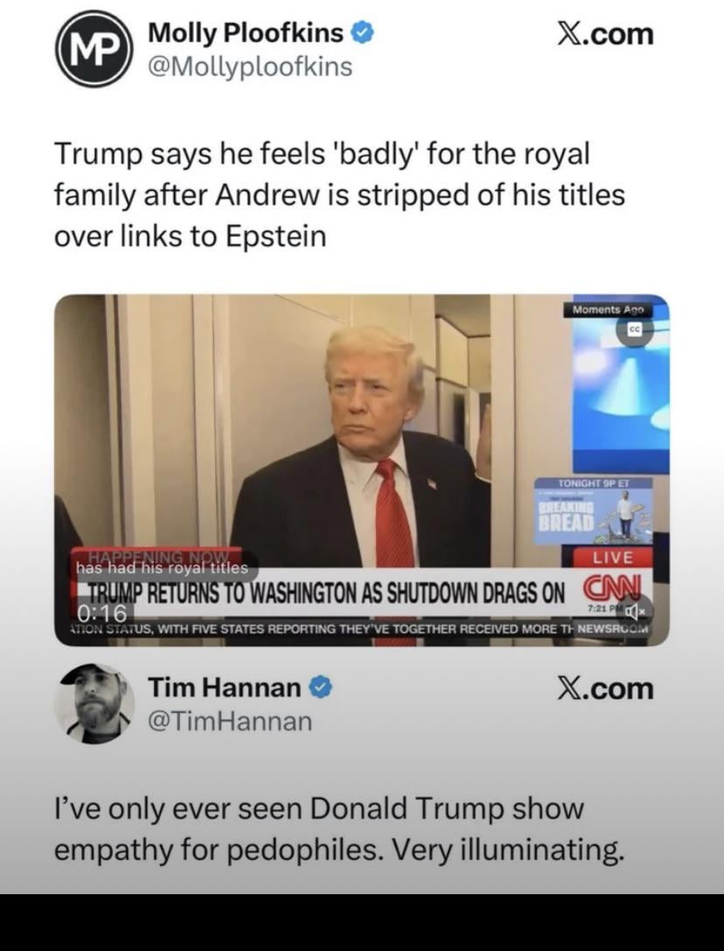The image size is (724, 951).
Task: Play the embedded CNN video clip
Action: coord(362,470)
